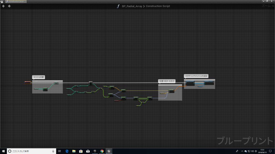Viewport: 275px width, 154px height.
Task: Open Epic Games Launcher from the taskbar
Action: tap(95, 151)
